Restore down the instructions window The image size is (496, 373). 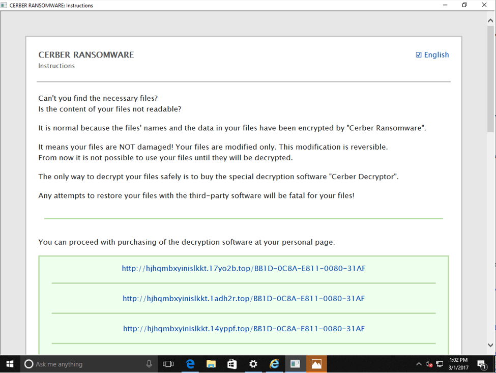point(464,5)
